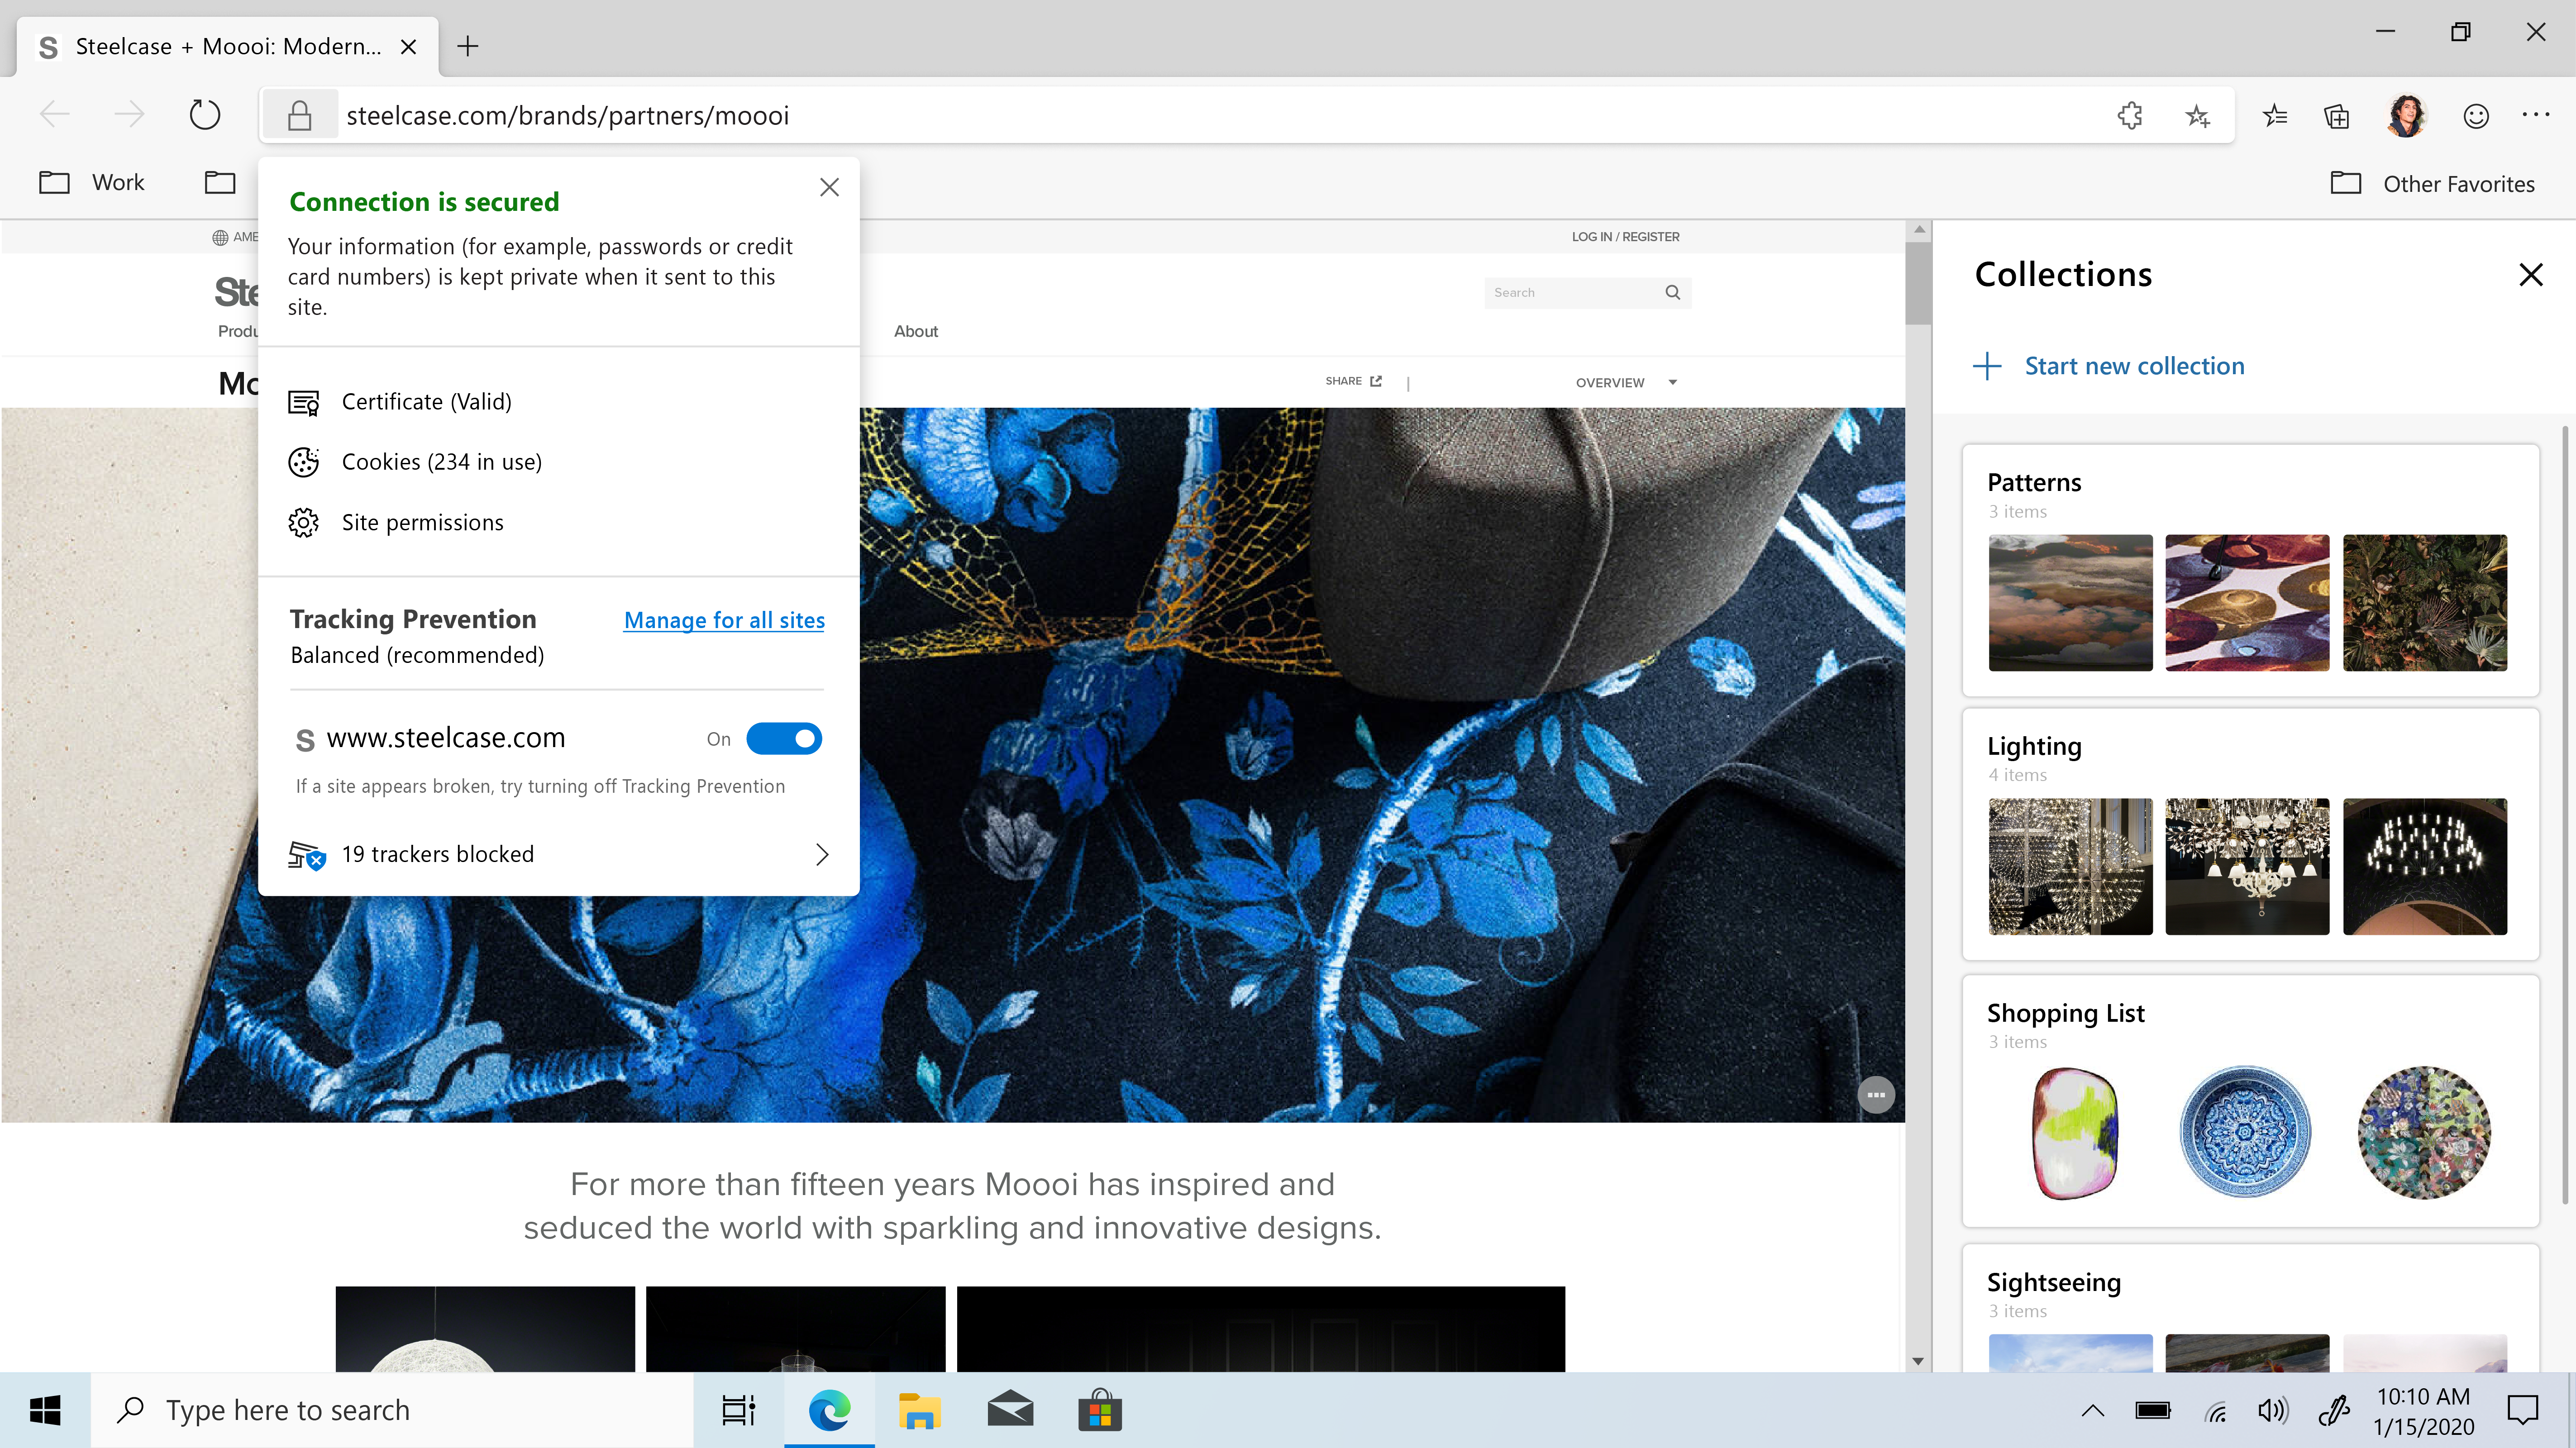2576x1448 pixels.
Task: Open the Action Center notifications
Action: coord(2522,1411)
